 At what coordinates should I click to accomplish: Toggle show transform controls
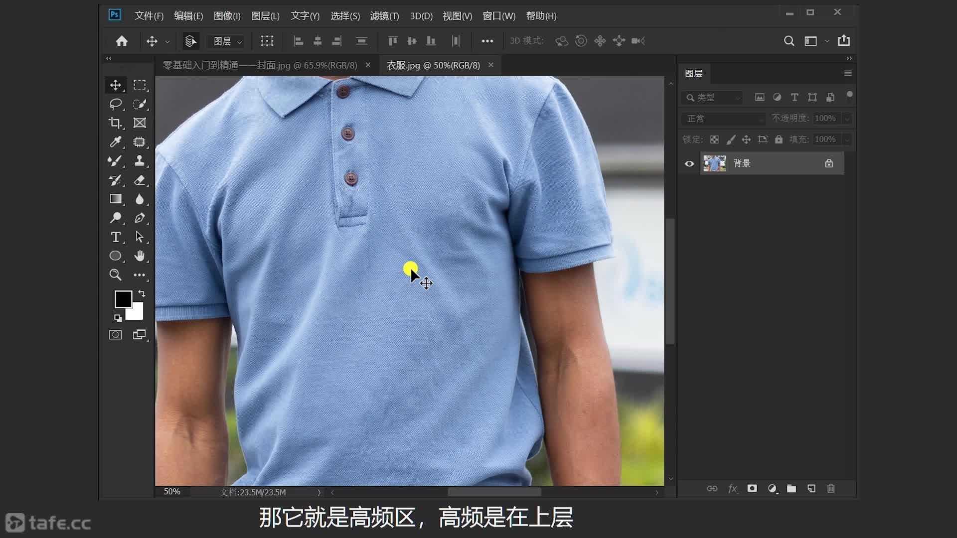(267, 41)
